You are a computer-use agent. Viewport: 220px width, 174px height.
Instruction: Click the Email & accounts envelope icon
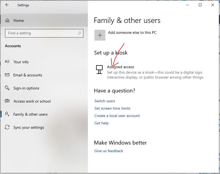coord(7,75)
